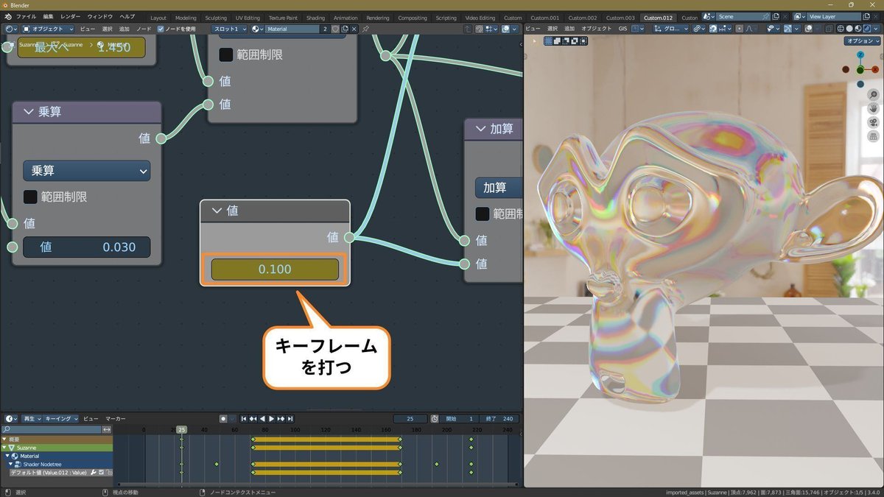Click the fake user shield icon for Material
This screenshot has height=497, width=884.
tap(336, 29)
